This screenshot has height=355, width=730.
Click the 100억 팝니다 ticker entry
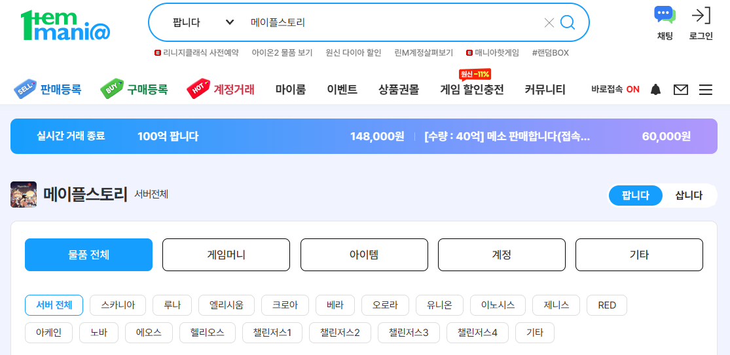(x=168, y=136)
